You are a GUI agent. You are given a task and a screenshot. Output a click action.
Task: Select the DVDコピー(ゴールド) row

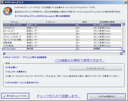tap(62, 25)
